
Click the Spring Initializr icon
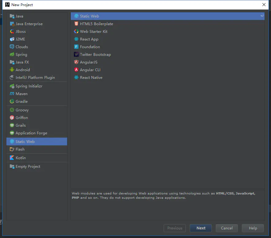pyautogui.click(x=12, y=86)
